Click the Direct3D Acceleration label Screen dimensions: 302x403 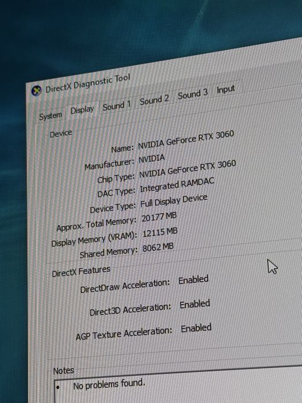pos(130,310)
